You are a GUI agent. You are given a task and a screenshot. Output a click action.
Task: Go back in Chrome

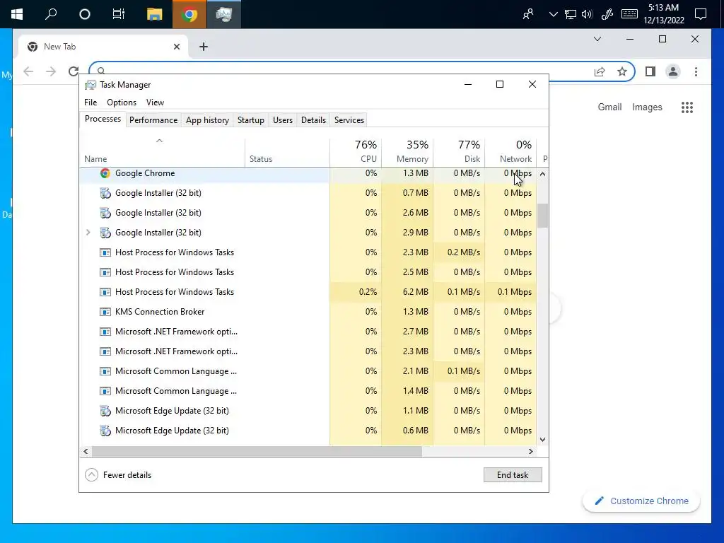[28, 71]
